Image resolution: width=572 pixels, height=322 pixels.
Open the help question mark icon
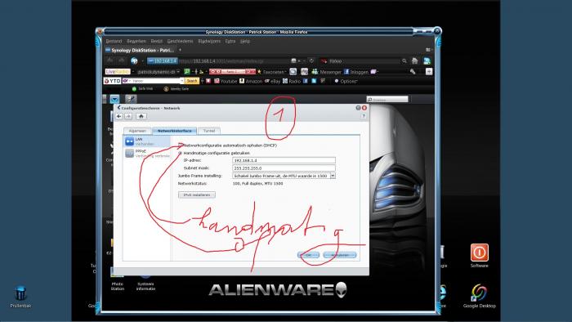pyautogui.click(x=364, y=116)
